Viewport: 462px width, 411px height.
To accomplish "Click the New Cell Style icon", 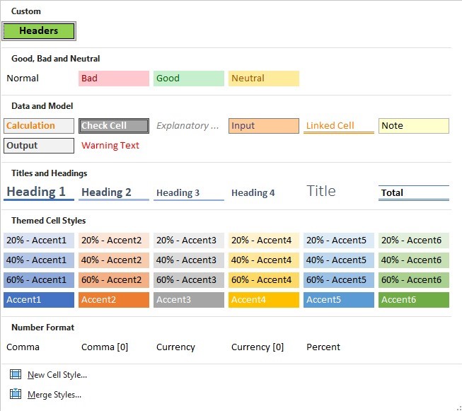I will click(16, 375).
